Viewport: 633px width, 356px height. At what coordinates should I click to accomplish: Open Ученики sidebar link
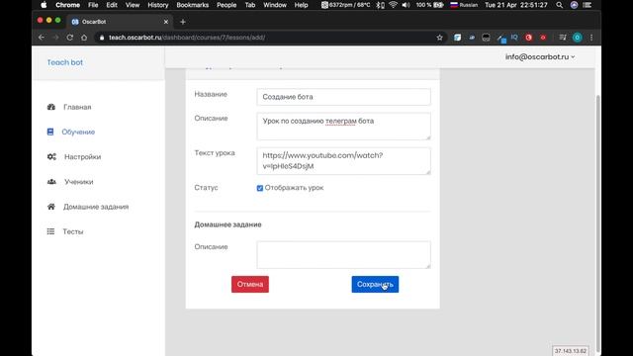(79, 182)
